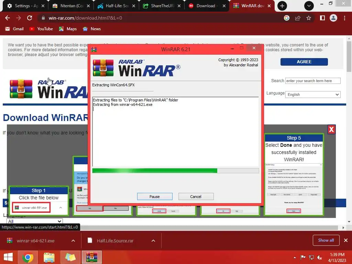This screenshot has width=352, height=264.
Task: Select WinRAR installer in the taskbar
Action: point(91,257)
